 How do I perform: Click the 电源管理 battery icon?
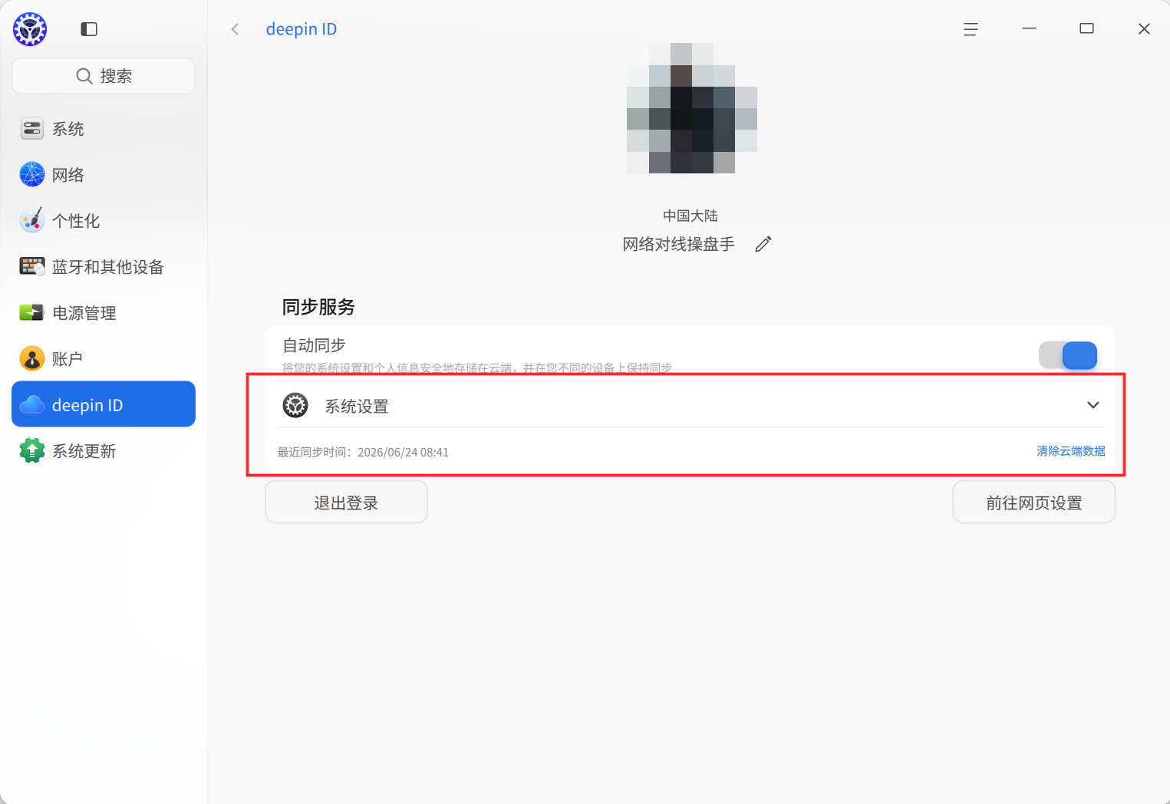coord(31,313)
